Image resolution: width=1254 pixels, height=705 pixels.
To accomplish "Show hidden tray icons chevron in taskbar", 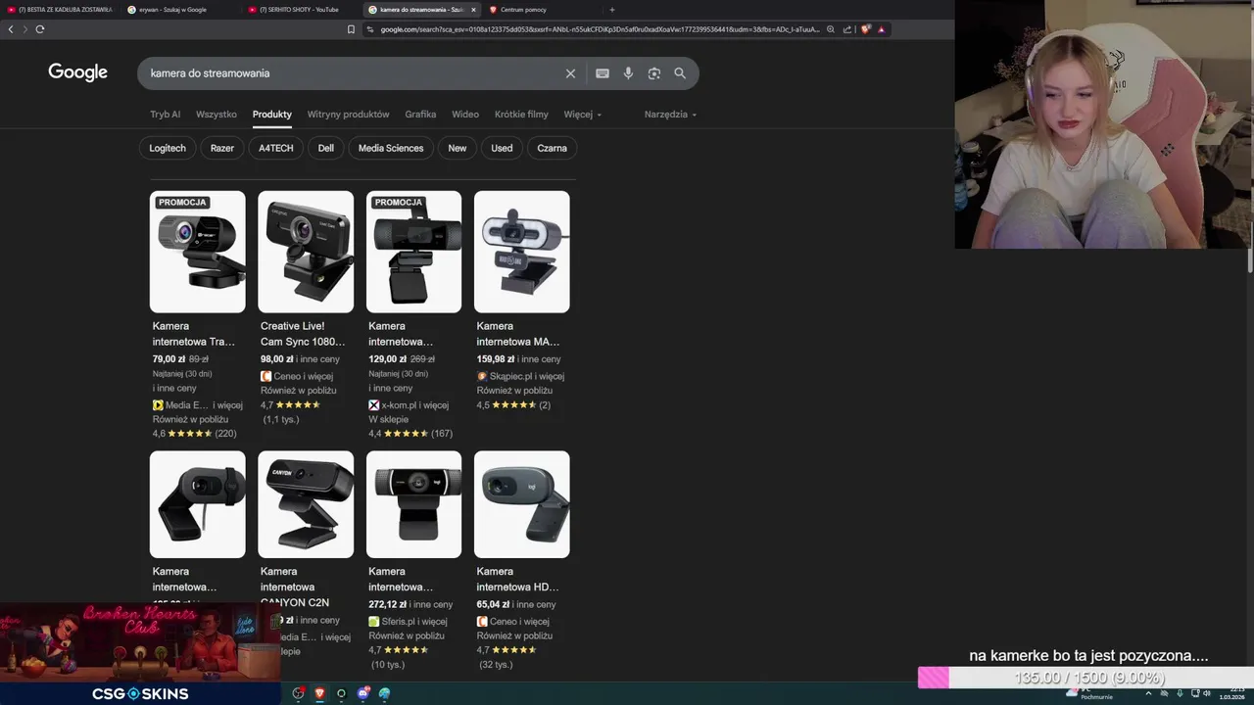I will [x=1148, y=693].
